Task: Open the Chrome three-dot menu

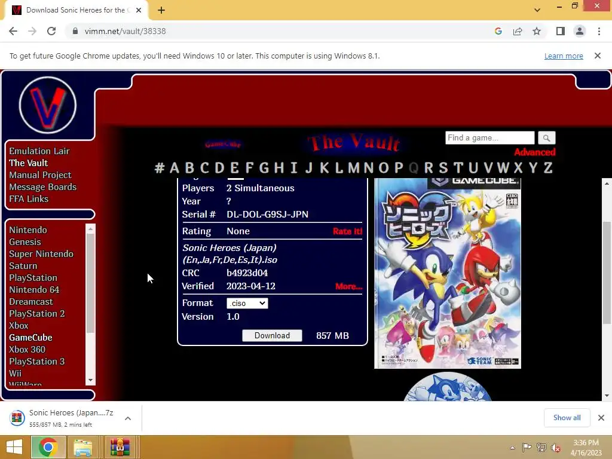Action: click(x=599, y=31)
